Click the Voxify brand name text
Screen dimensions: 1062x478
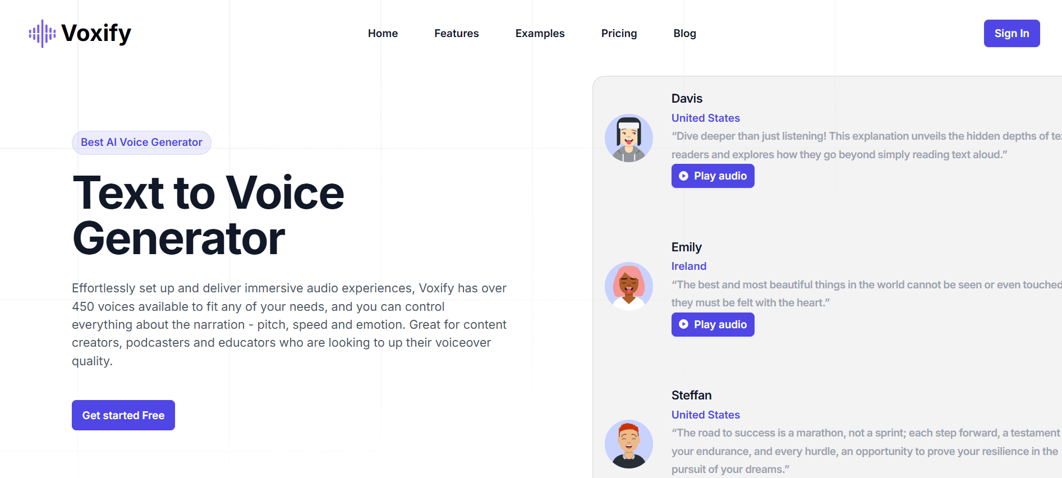pyautogui.click(x=96, y=33)
